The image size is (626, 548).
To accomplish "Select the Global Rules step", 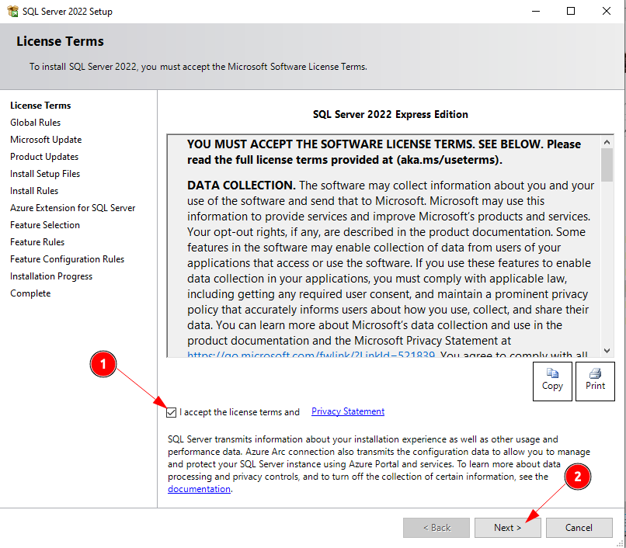I will (35, 123).
